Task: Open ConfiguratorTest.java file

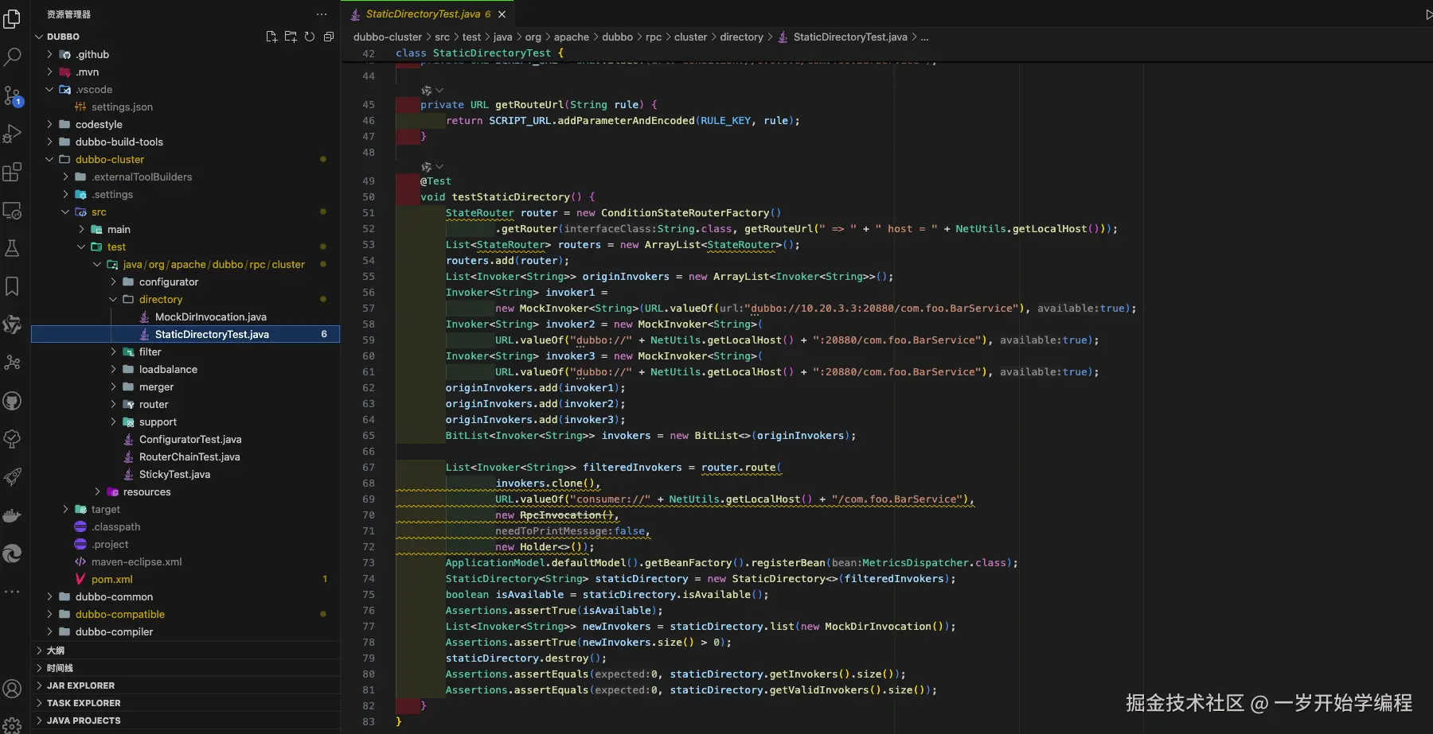Action: [190, 439]
